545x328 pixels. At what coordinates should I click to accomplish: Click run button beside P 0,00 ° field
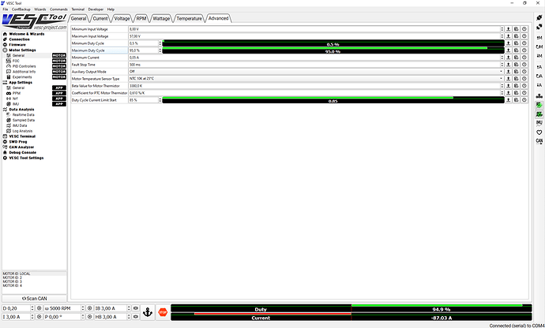click(x=90, y=317)
